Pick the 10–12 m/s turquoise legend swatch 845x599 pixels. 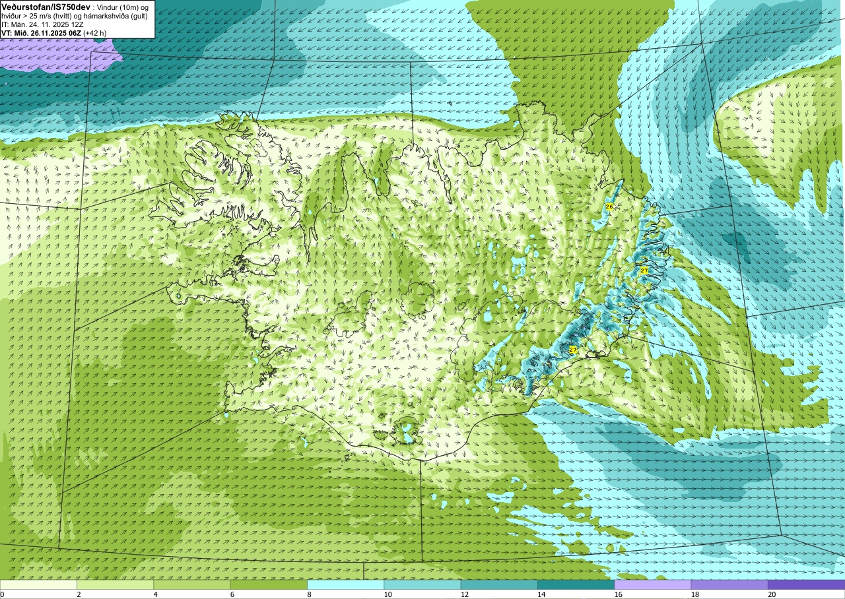click(x=422, y=584)
